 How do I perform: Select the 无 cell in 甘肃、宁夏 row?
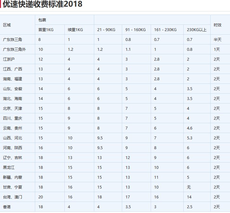(x=189, y=187)
